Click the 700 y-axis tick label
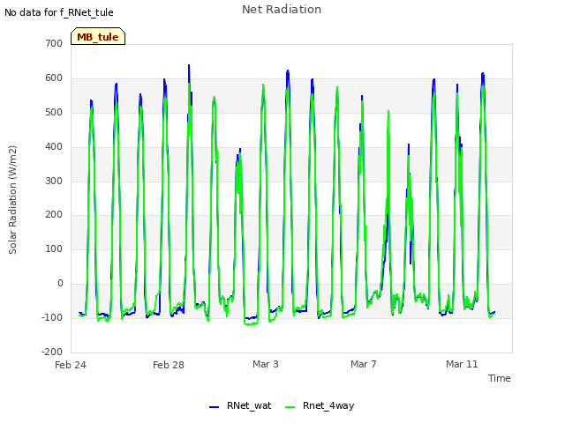 pos(54,43)
